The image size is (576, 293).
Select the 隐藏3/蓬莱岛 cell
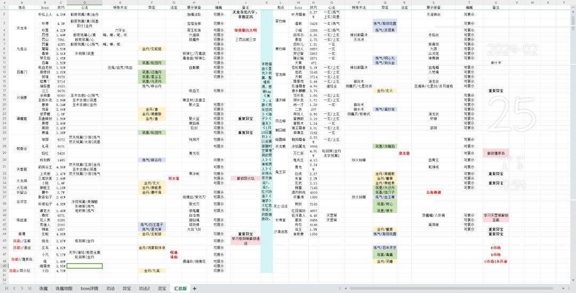[22, 259]
